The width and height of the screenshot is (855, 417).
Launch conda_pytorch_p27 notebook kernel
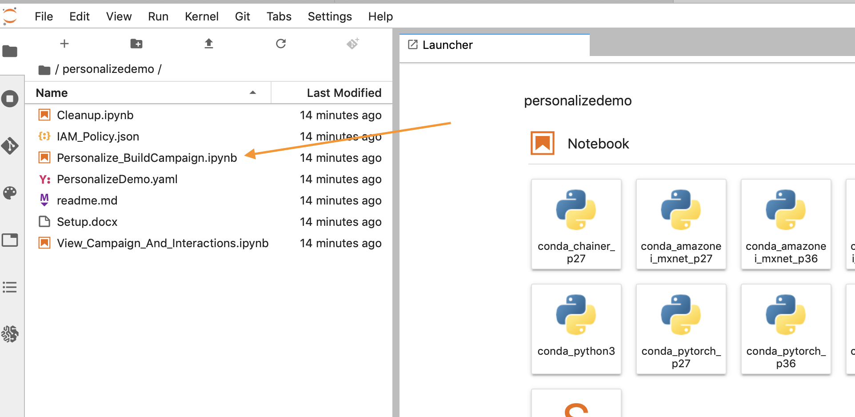(x=681, y=329)
